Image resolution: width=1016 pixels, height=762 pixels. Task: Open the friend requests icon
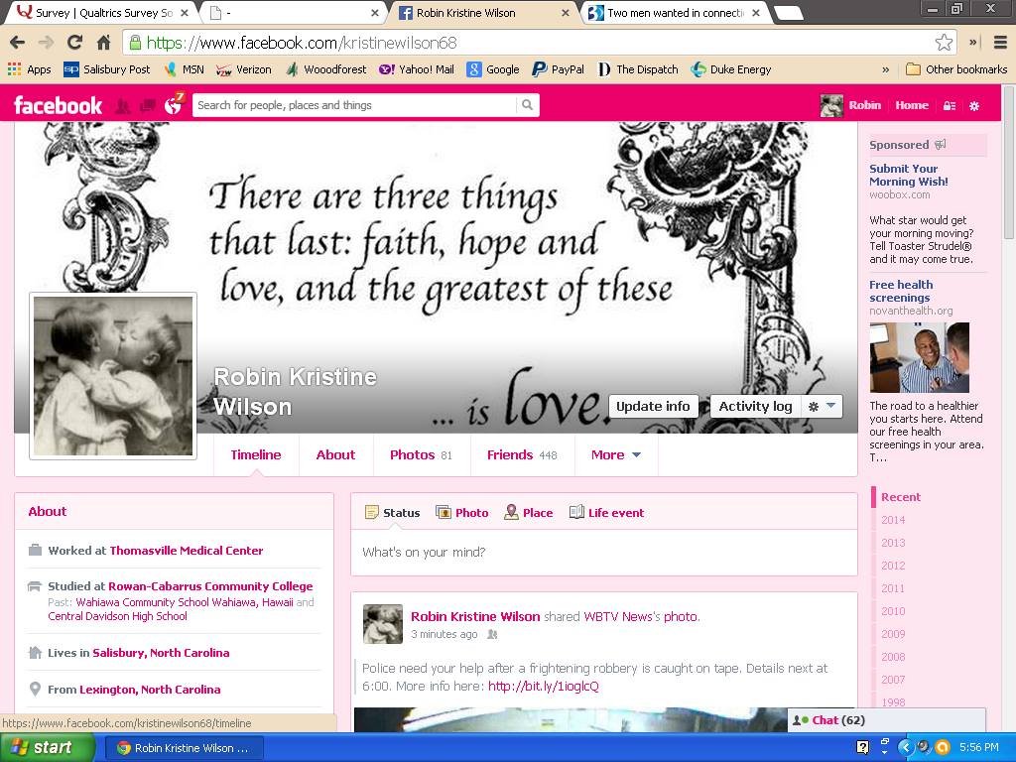coord(122,105)
